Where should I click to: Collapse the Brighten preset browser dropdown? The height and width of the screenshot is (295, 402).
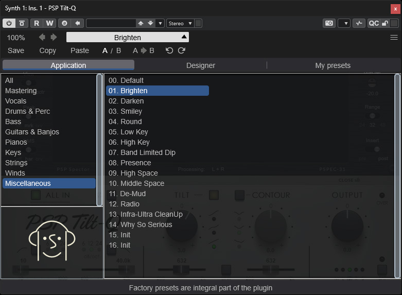[x=184, y=37]
